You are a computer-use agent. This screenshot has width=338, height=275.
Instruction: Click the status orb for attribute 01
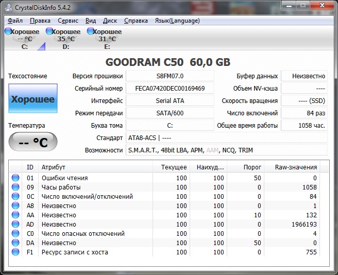[x=15, y=178]
